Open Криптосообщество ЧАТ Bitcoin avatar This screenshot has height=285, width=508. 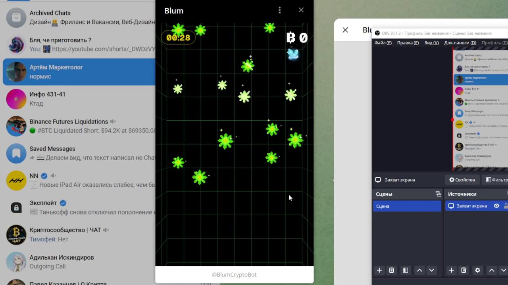tap(16, 235)
